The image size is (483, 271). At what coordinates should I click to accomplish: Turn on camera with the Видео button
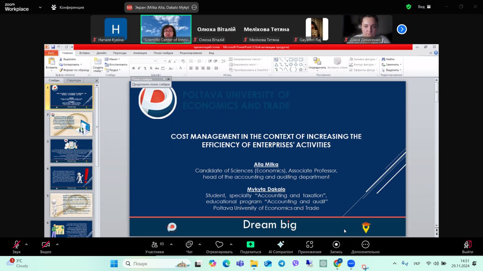click(x=46, y=245)
